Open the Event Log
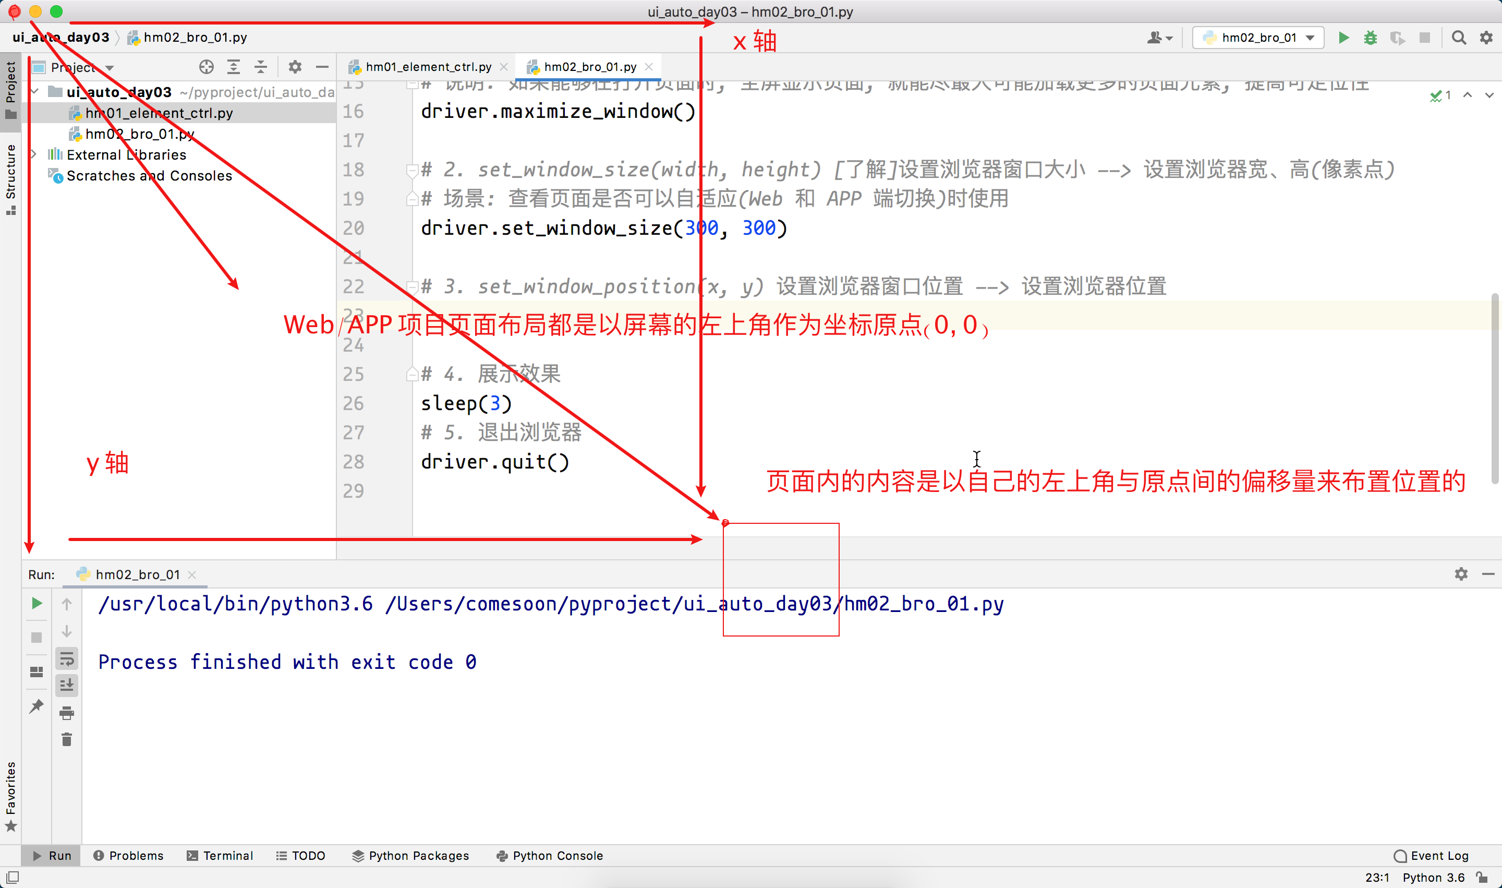This screenshot has width=1502, height=888. [1431, 855]
